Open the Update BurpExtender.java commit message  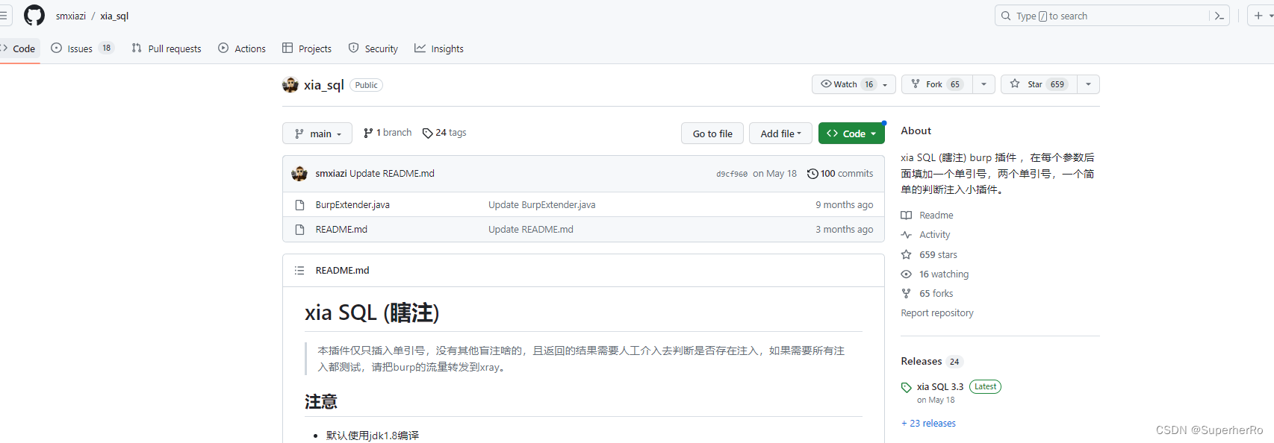coord(542,205)
